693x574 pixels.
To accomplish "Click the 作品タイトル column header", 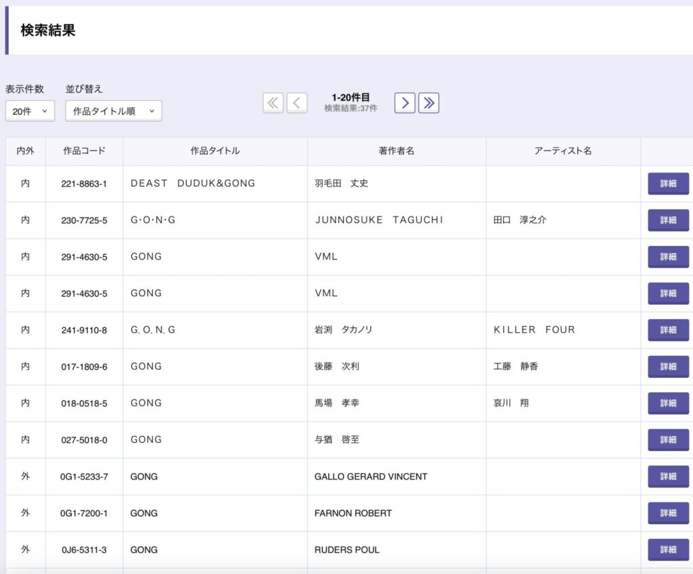I will click(x=215, y=151).
